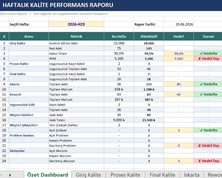Select the Bu Hafta column header
The height and width of the screenshot is (178, 222).
point(119,36)
